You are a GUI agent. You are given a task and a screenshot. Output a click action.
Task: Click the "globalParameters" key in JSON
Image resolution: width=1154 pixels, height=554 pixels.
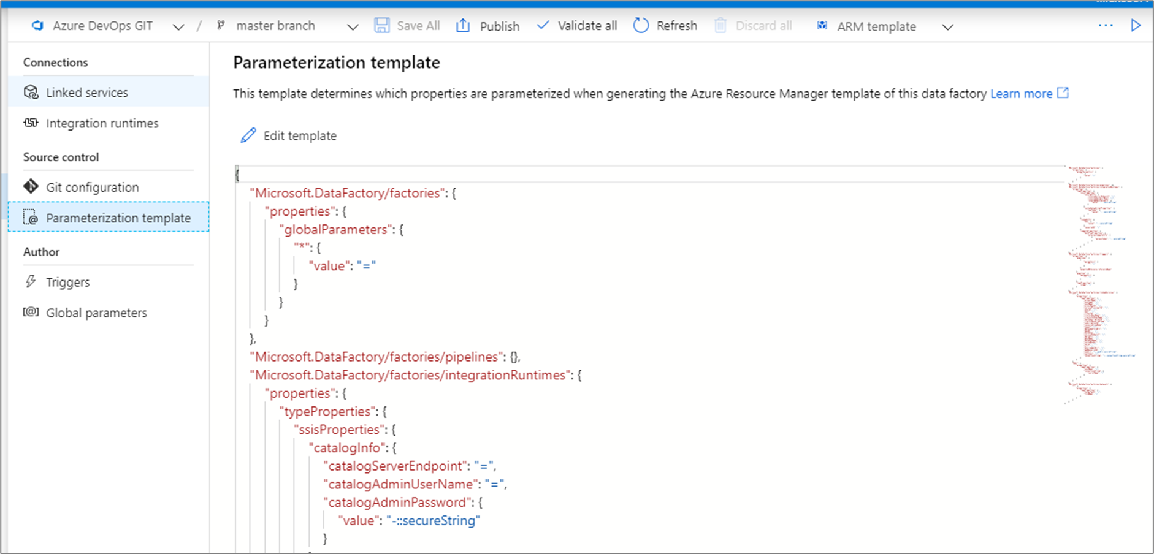(335, 229)
